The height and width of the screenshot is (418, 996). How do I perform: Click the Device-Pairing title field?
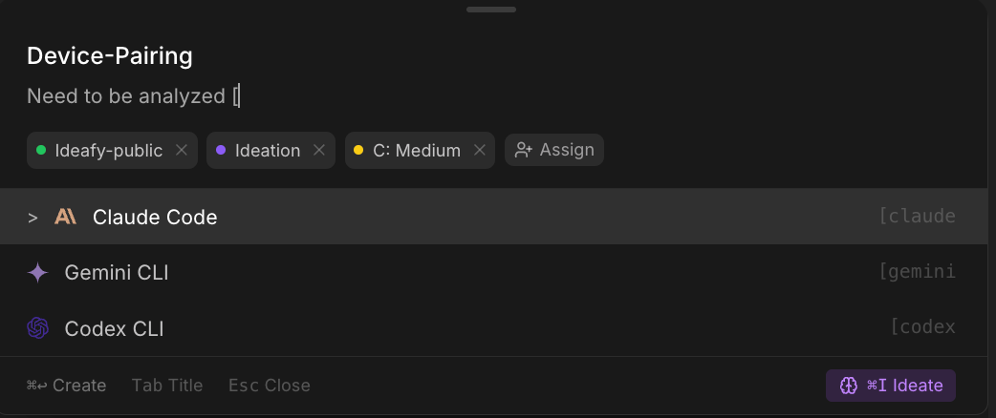pos(110,56)
